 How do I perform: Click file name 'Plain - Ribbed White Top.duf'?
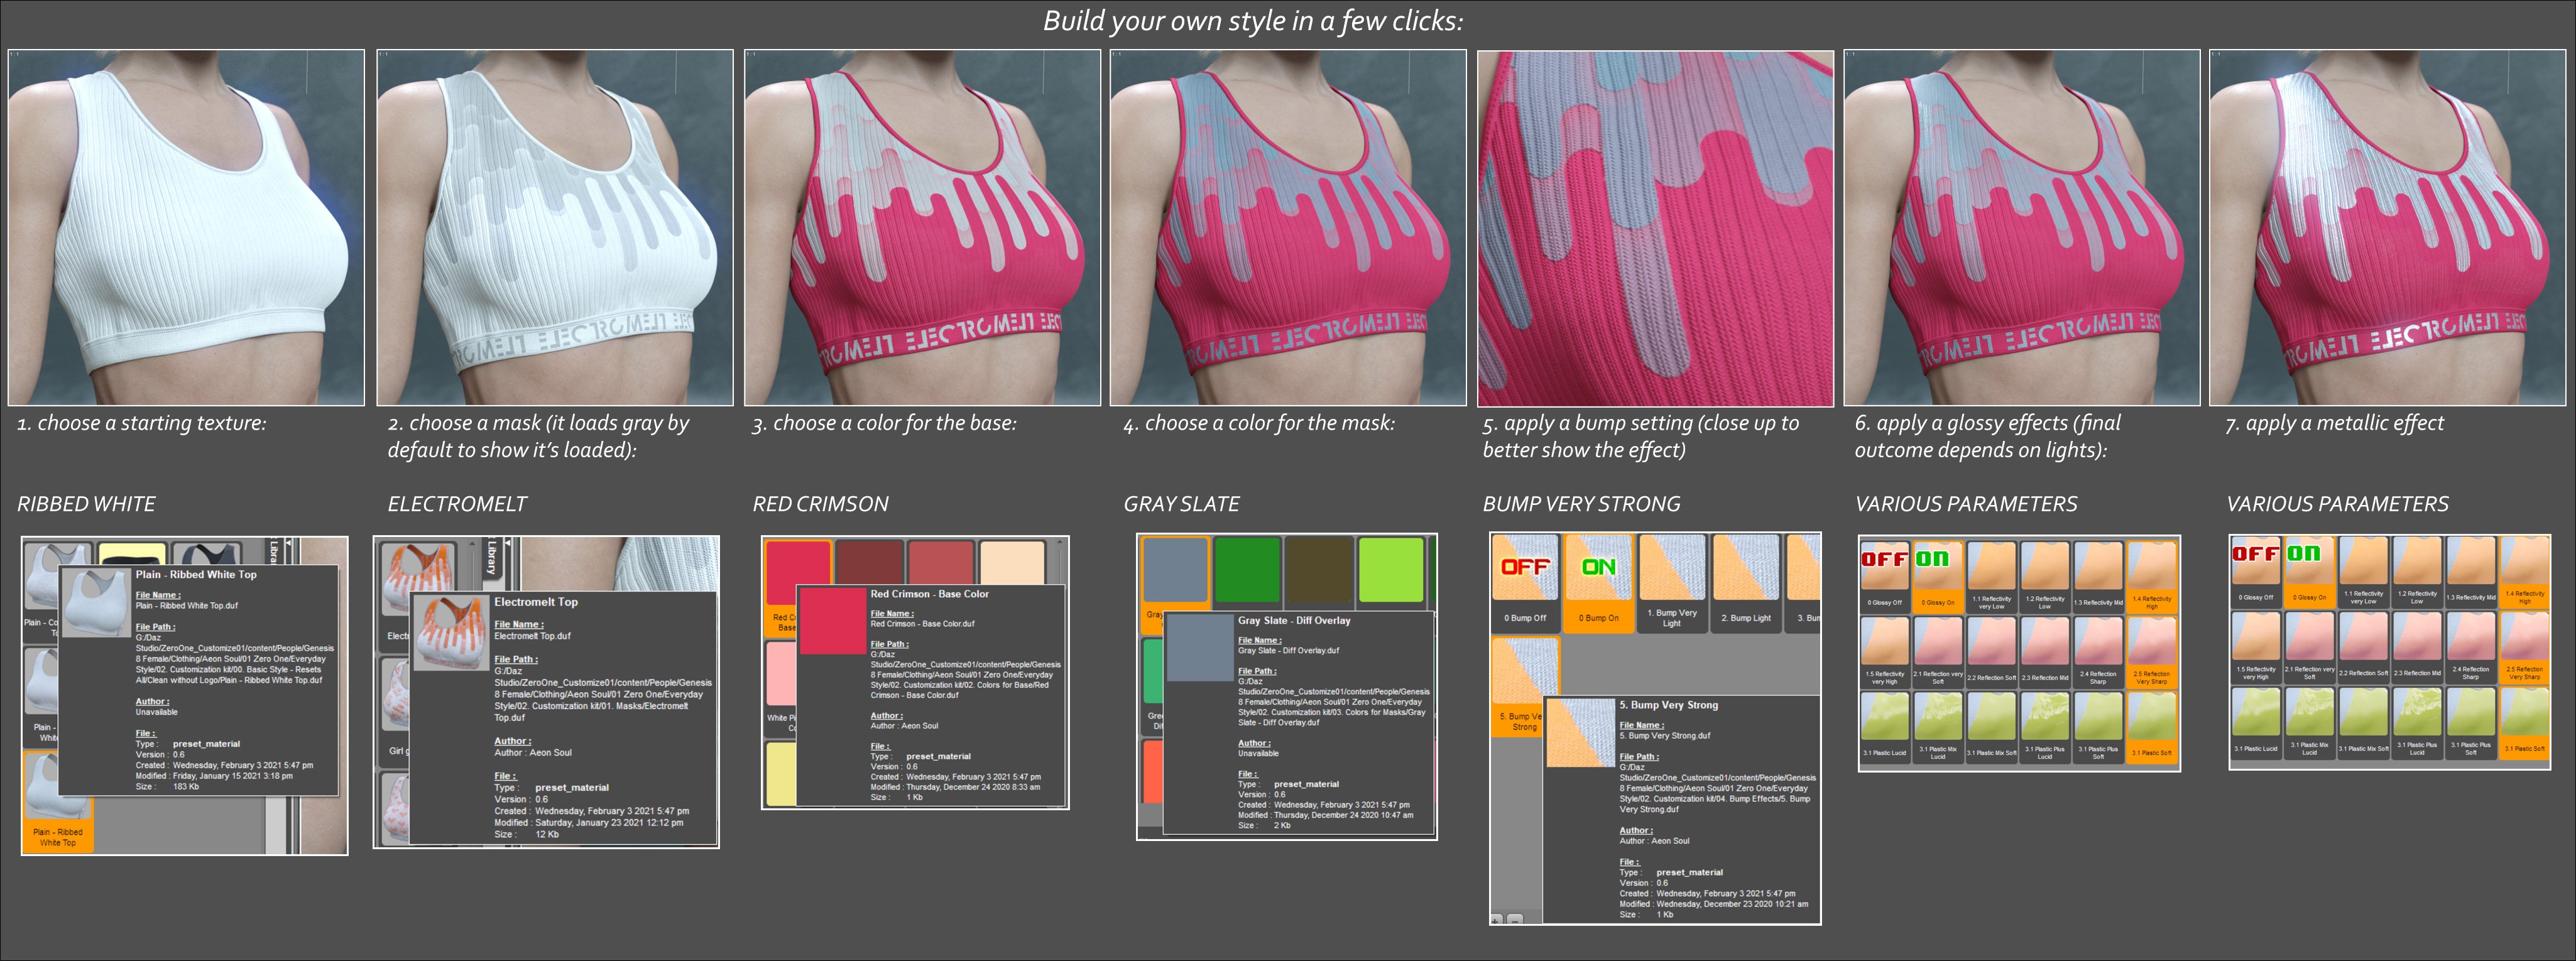coord(187,606)
